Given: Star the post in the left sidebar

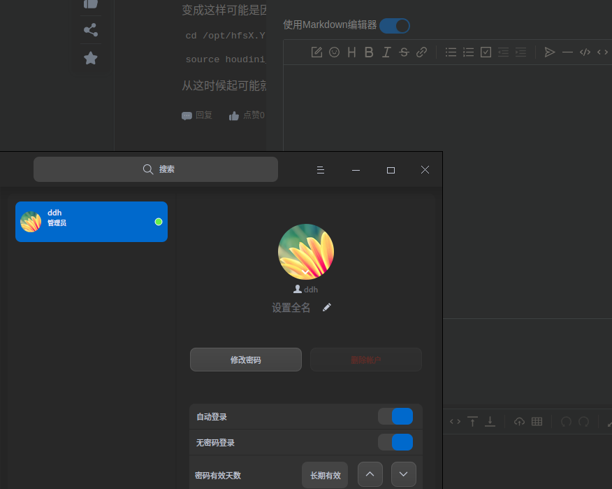Looking at the screenshot, I should pos(90,58).
